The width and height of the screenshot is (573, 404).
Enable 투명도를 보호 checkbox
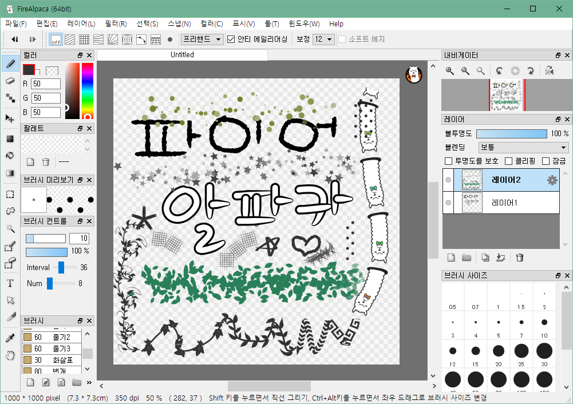448,161
